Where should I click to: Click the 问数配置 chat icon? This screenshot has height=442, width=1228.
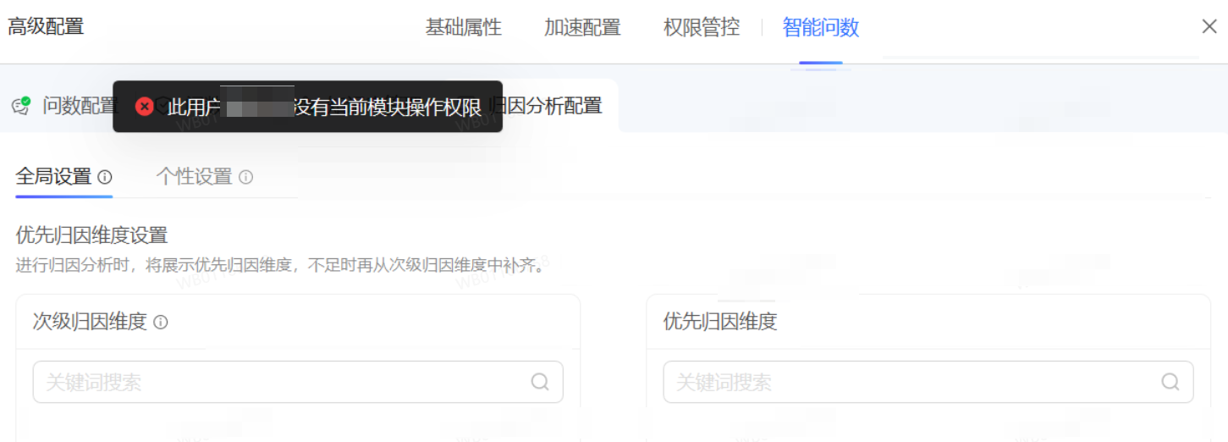pos(21,106)
